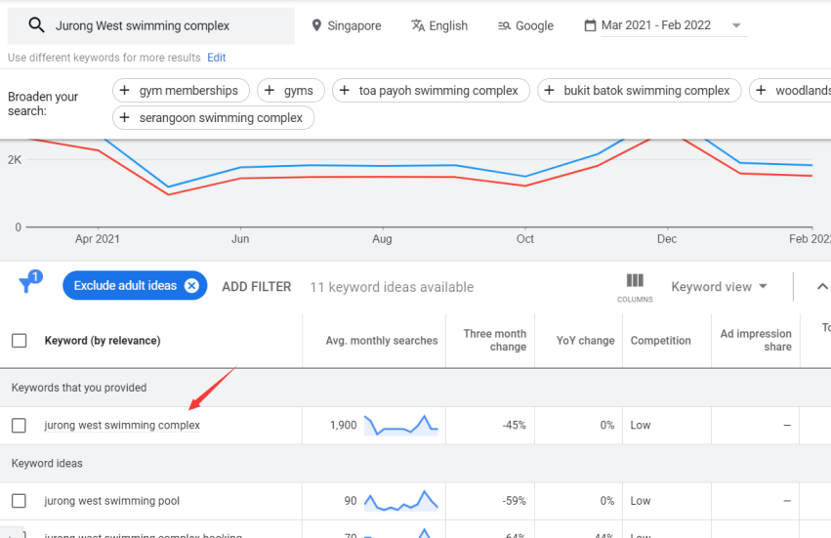Add gyms plus icon

270,90
